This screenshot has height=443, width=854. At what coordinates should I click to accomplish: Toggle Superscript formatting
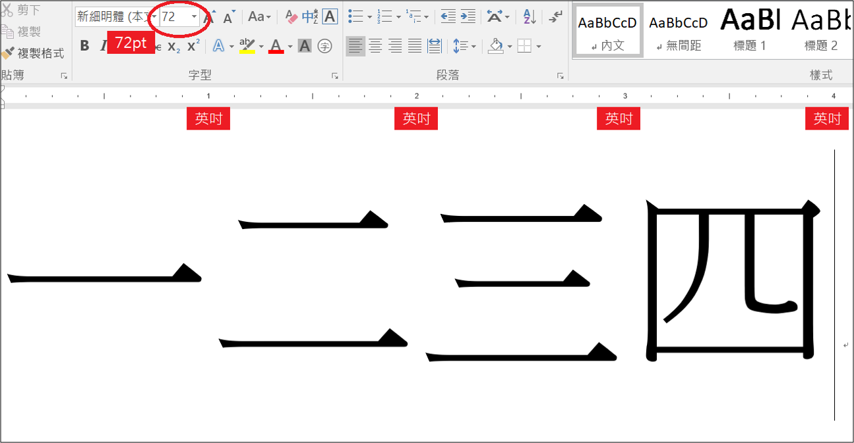[193, 46]
